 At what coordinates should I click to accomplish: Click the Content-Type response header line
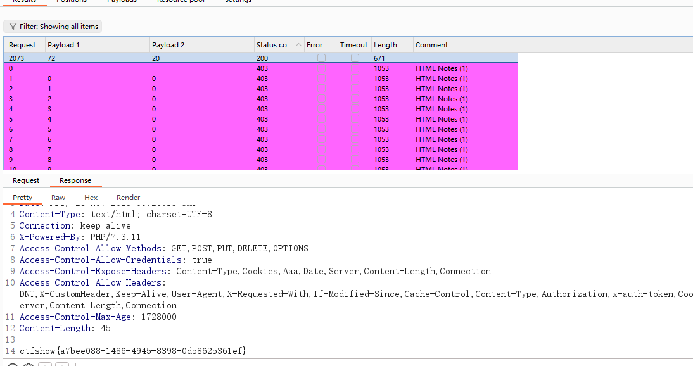pos(116,214)
